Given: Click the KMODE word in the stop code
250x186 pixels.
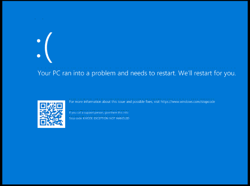Looking at the screenshot, I should pos(88,118).
